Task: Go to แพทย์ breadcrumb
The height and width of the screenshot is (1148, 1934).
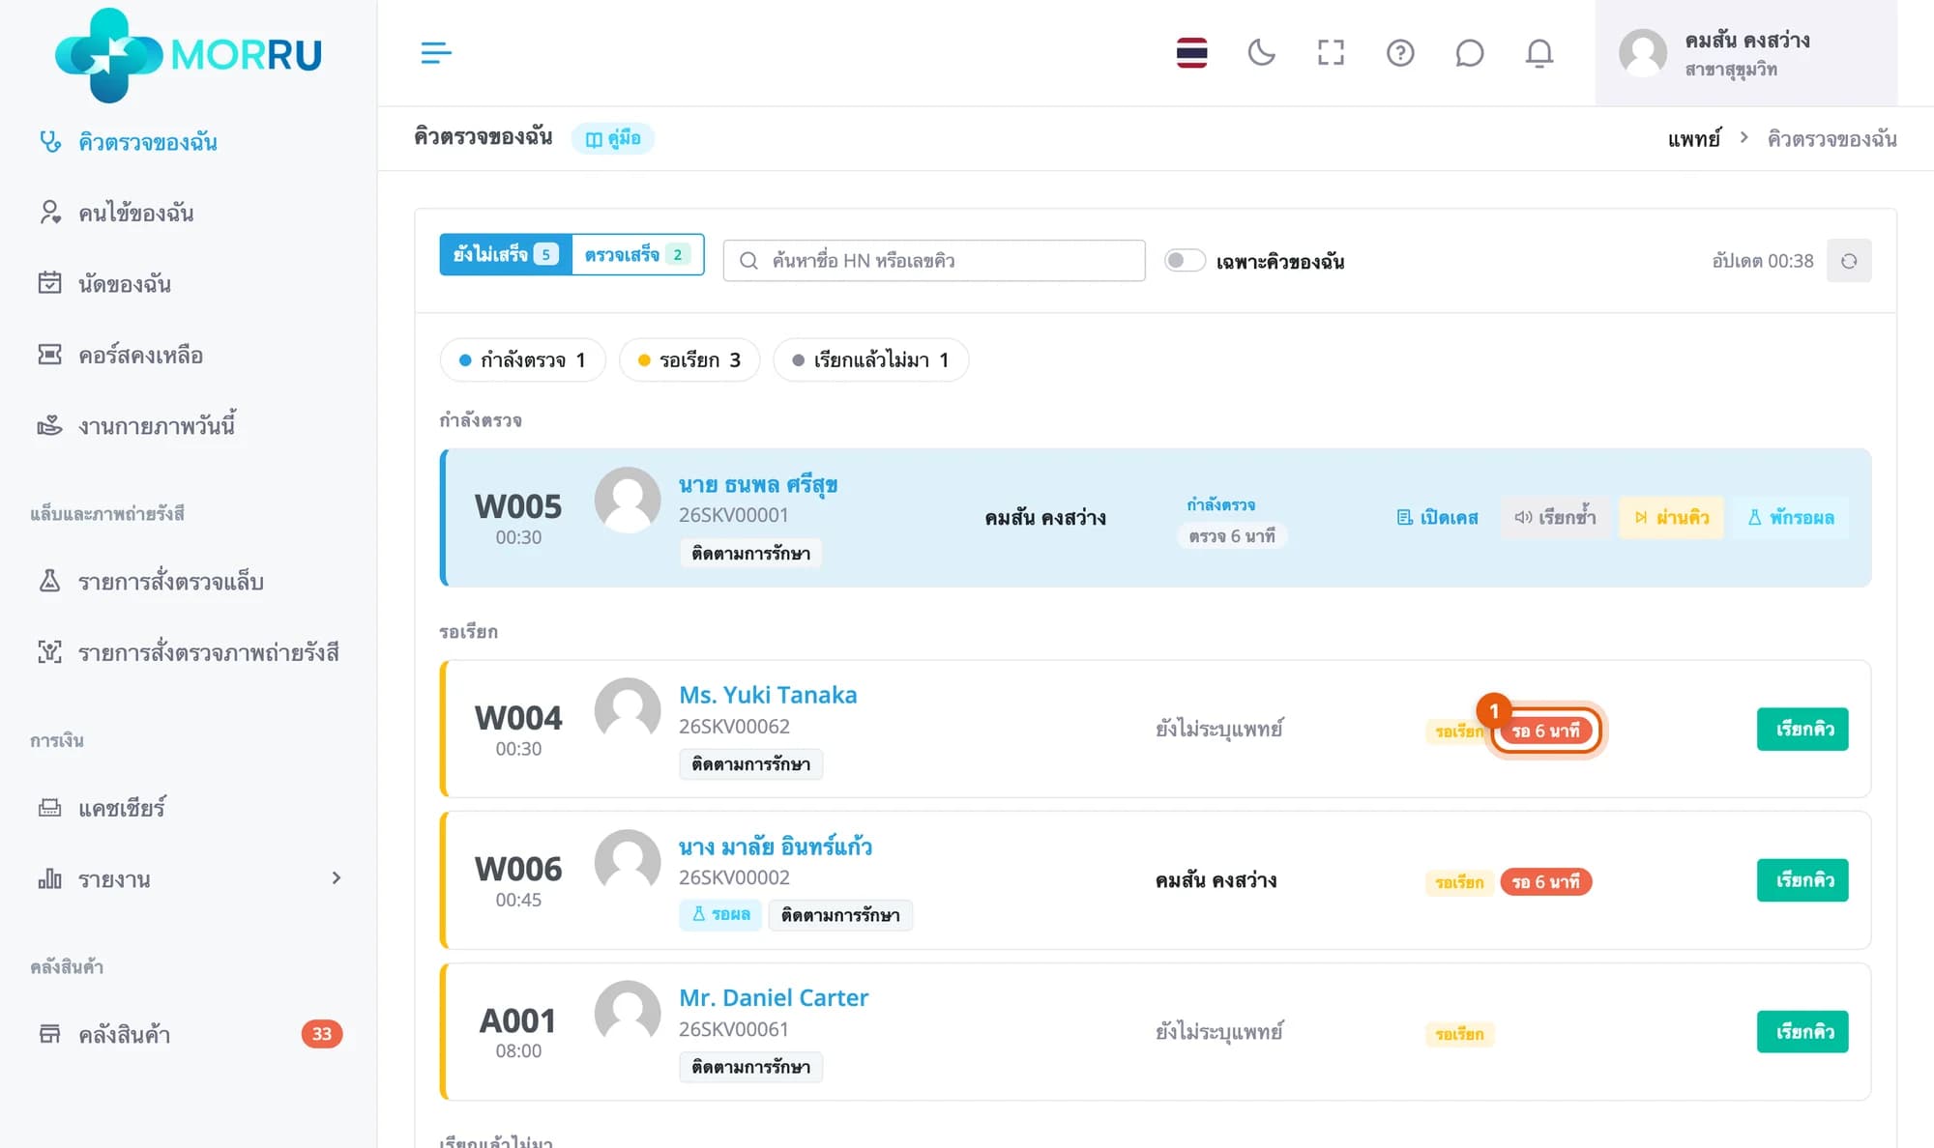Action: pyautogui.click(x=1694, y=139)
